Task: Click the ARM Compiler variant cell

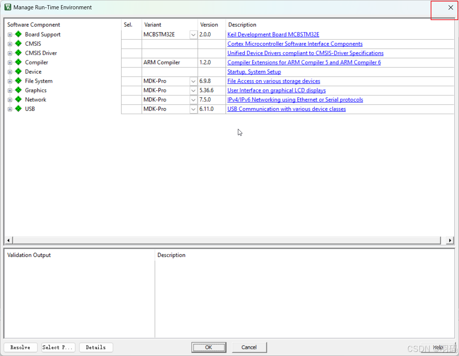Action: click(x=170, y=62)
